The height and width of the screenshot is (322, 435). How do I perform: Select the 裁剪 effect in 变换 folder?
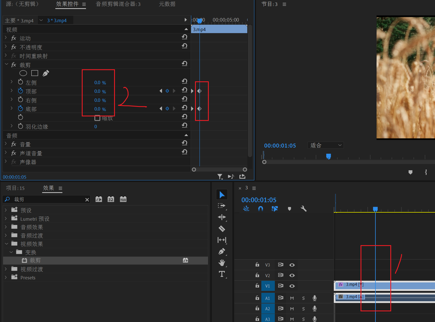click(x=105, y=260)
